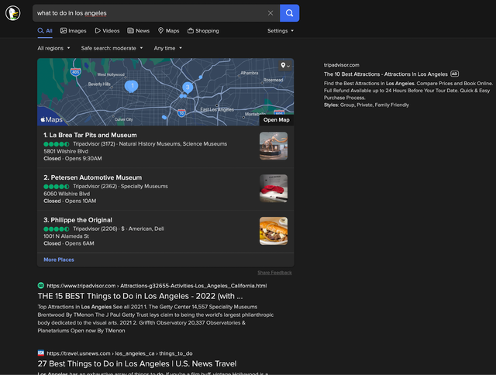Click the '1001 N Alameda St' address text
496x375 pixels.
pos(66,236)
